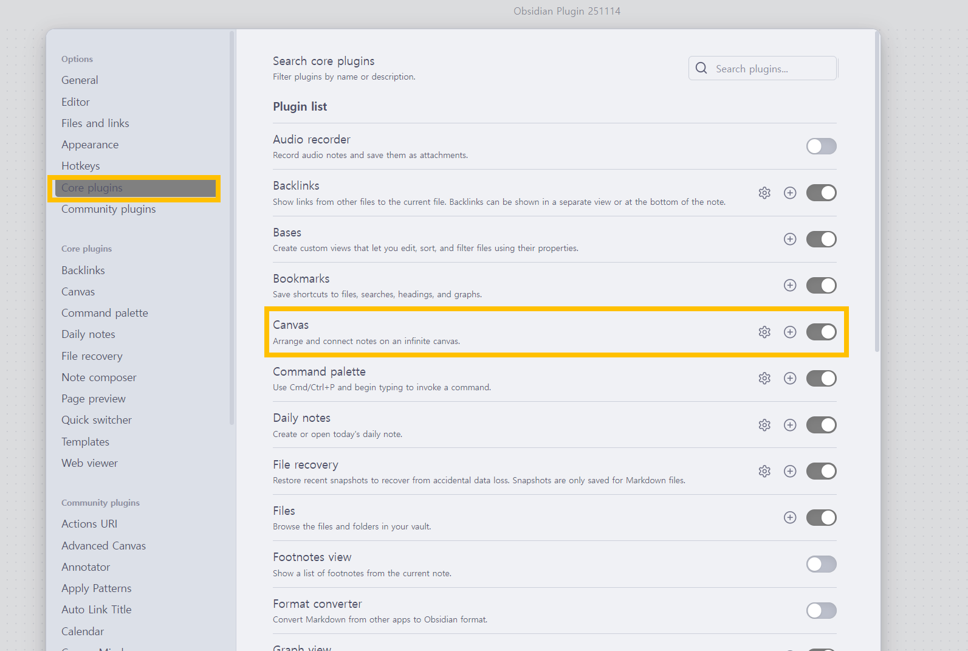This screenshot has height=651, width=968.
Task: Disable the Canvas plugin toggle
Action: point(822,332)
